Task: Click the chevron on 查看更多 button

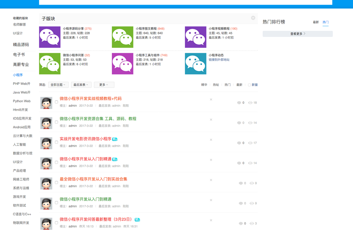Action: pos(304,33)
